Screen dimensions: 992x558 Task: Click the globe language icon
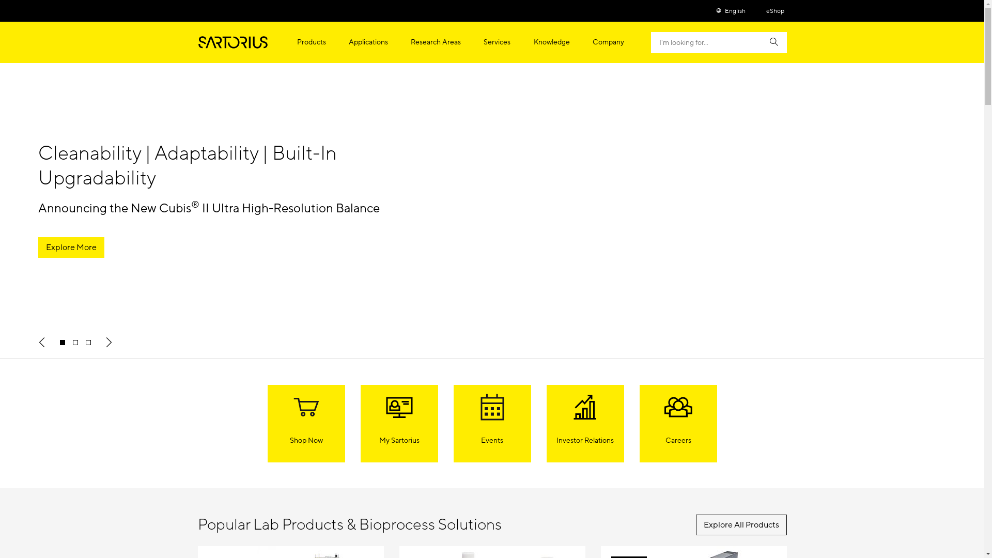(718, 11)
